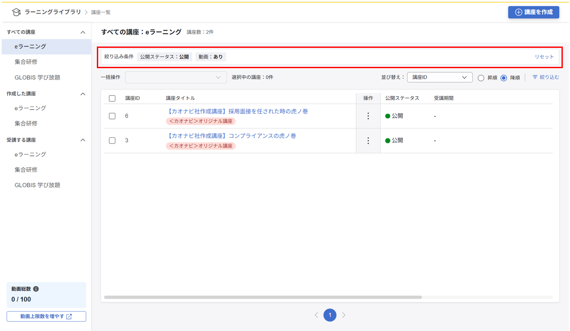Click the 講座を作成 button

533,12
